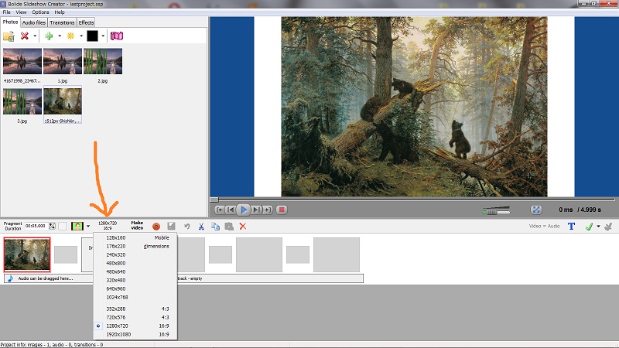This screenshot has height=348, width=619.
Task: Select the 2.jpg photo thumbnail
Action: [x=103, y=62]
